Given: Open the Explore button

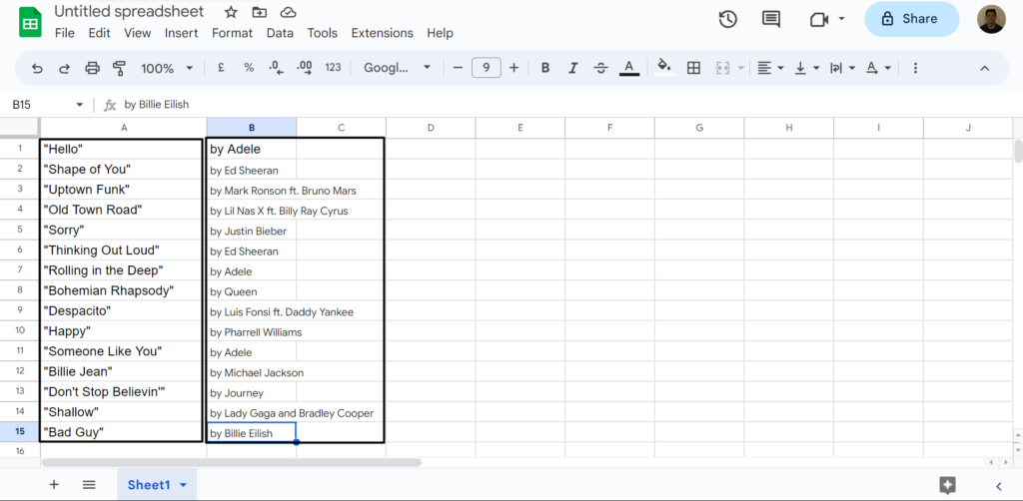Looking at the screenshot, I should click(947, 485).
